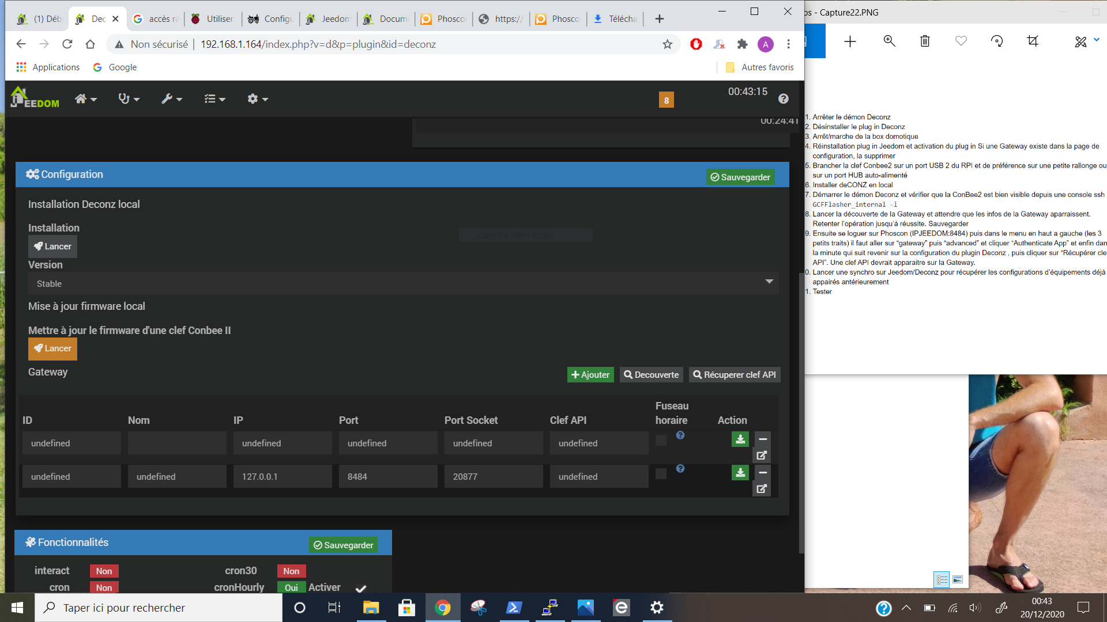Open the PowerShell taskbar icon
The width and height of the screenshot is (1107, 622).
pos(514,608)
